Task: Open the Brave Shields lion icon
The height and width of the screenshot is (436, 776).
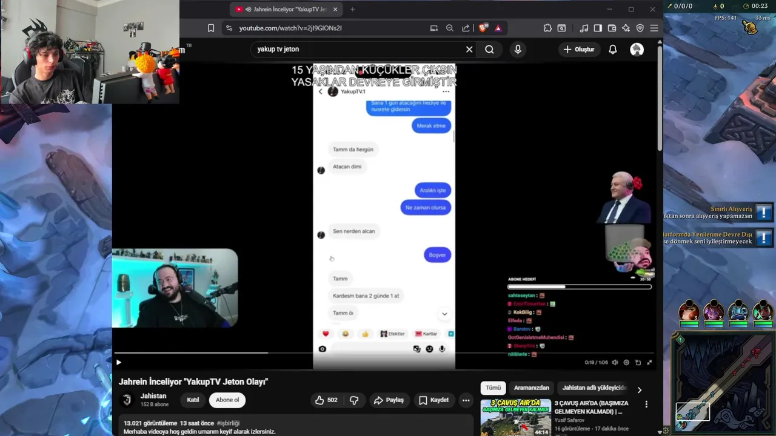Action: tap(483, 28)
